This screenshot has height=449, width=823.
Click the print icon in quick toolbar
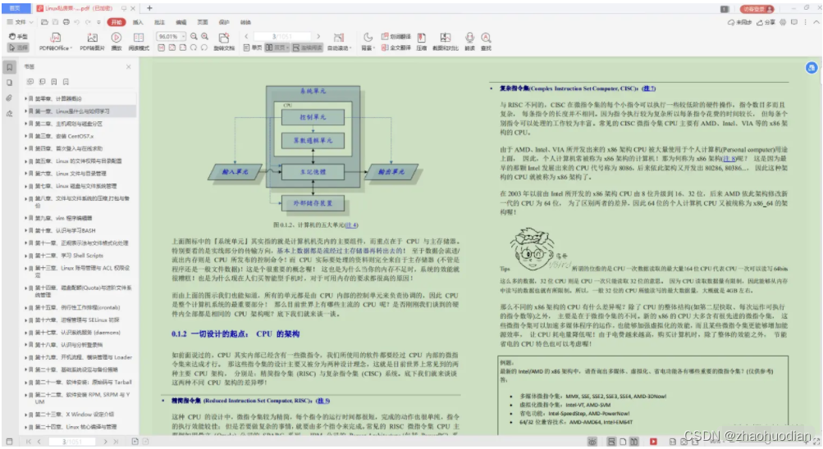click(x=66, y=22)
